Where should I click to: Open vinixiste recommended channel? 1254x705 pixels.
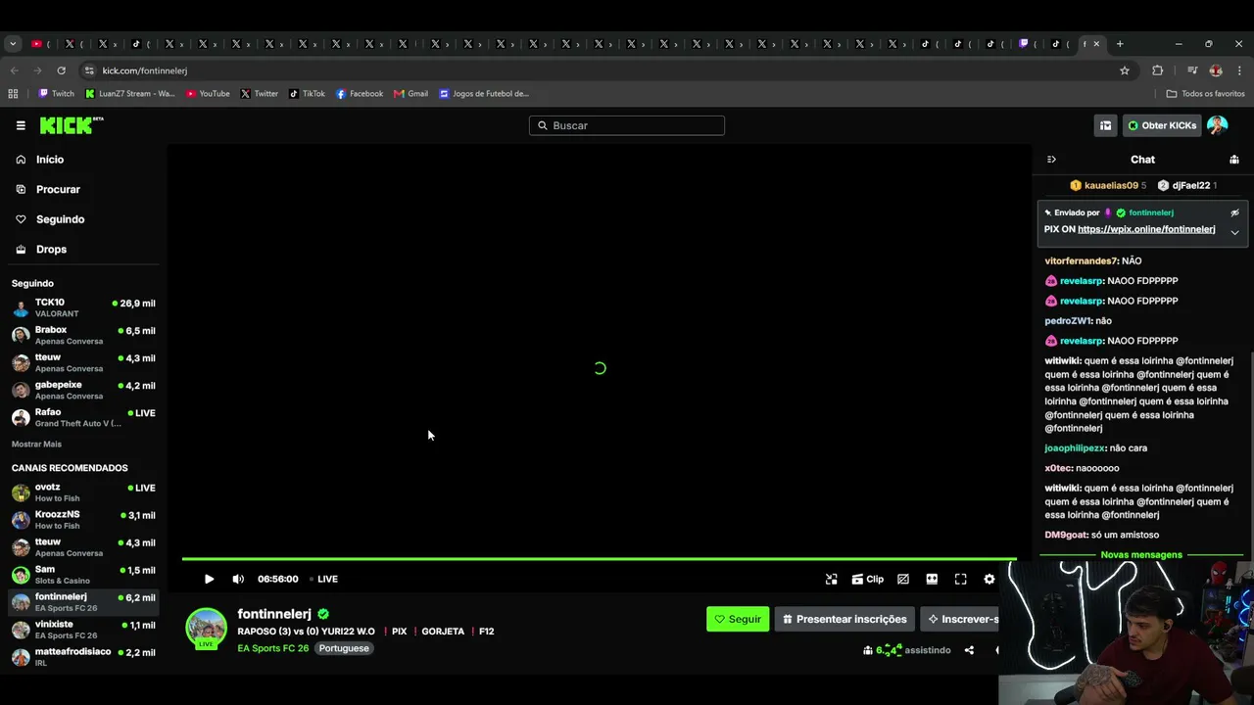83,630
